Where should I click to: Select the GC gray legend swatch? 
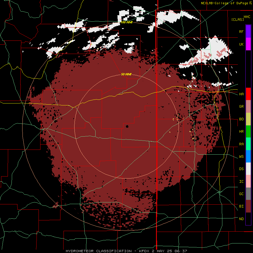(248, 194)
